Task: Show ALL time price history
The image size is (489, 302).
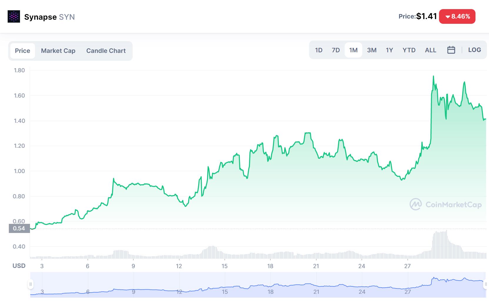Action: [x=430, y=50]
